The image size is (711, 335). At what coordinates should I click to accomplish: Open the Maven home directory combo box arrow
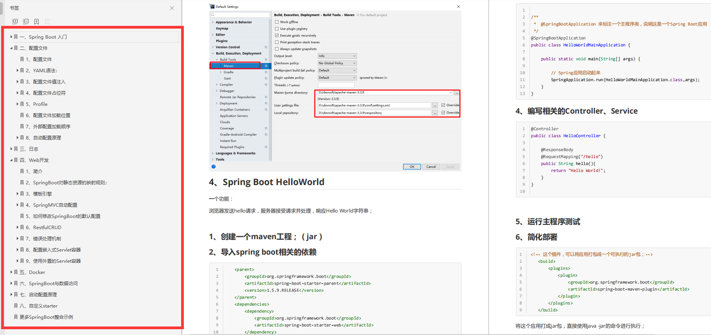coord(450,93)
